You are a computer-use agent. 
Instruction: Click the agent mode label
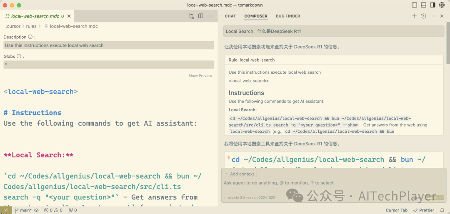(x=417, y=198)
